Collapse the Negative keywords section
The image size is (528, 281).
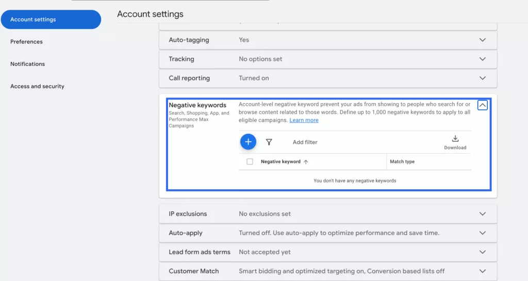482,105
